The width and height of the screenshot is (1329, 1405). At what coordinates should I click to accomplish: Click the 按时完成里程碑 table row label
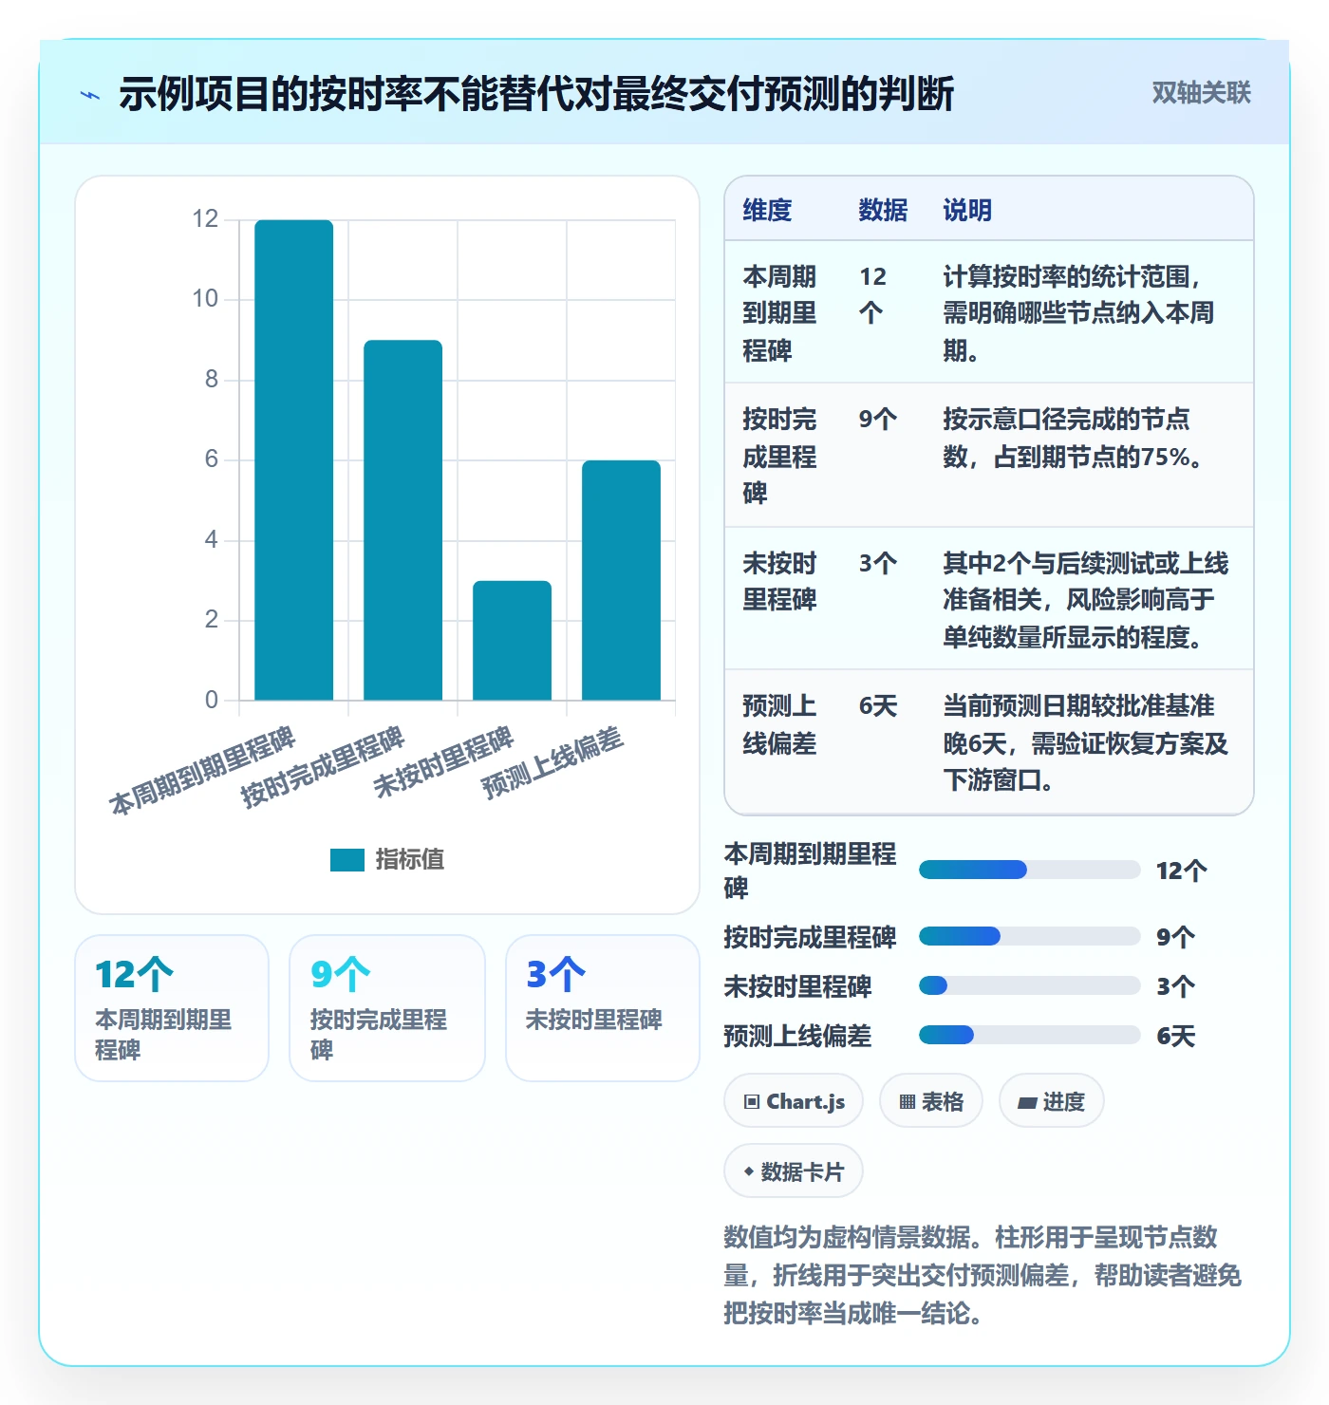point(779,456)
